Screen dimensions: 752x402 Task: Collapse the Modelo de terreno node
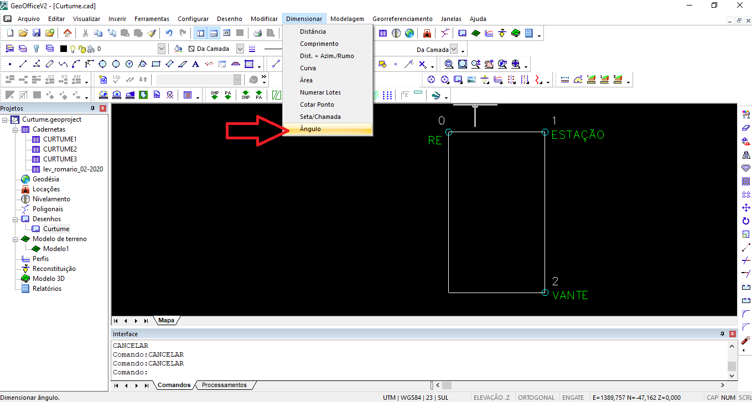tap(16, 239)
